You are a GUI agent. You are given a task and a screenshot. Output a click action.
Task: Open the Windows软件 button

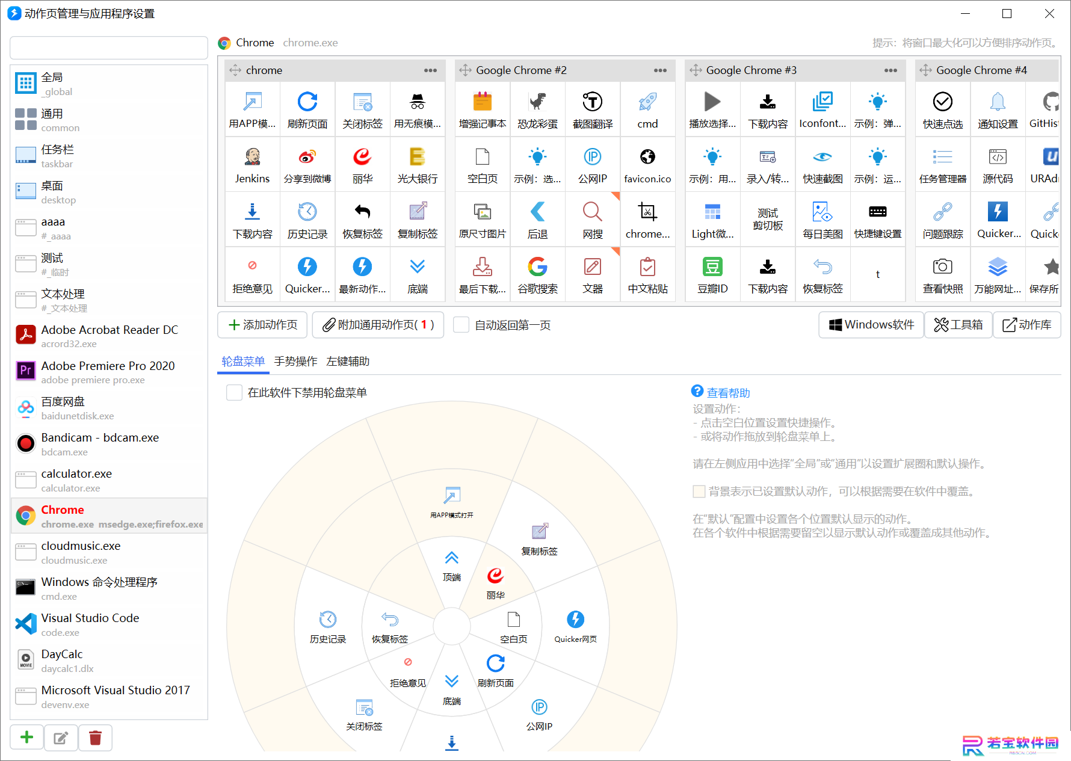point(871,325)
